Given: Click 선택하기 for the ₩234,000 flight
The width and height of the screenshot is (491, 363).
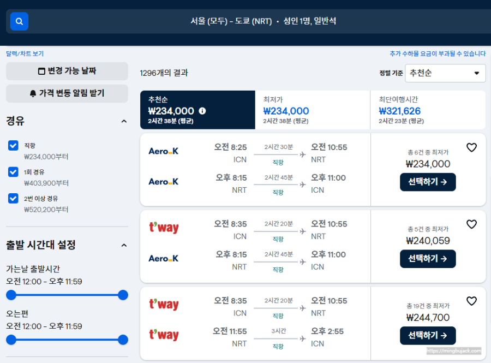Looking at the screenshot, I should click(x=428, y=182).
